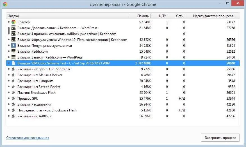Viewport: 246px width, 147px height.
Task: Click favicon of Записи ‹ Keddr.com row
Action: point(13,57)
